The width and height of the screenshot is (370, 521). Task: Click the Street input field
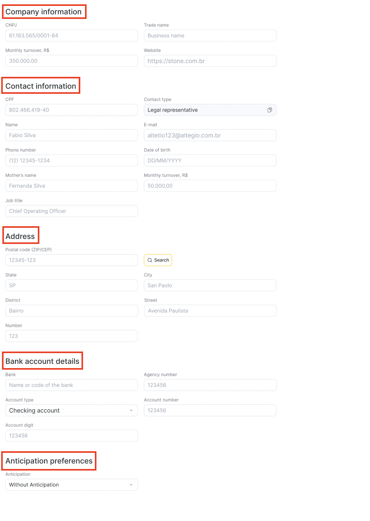210,311
